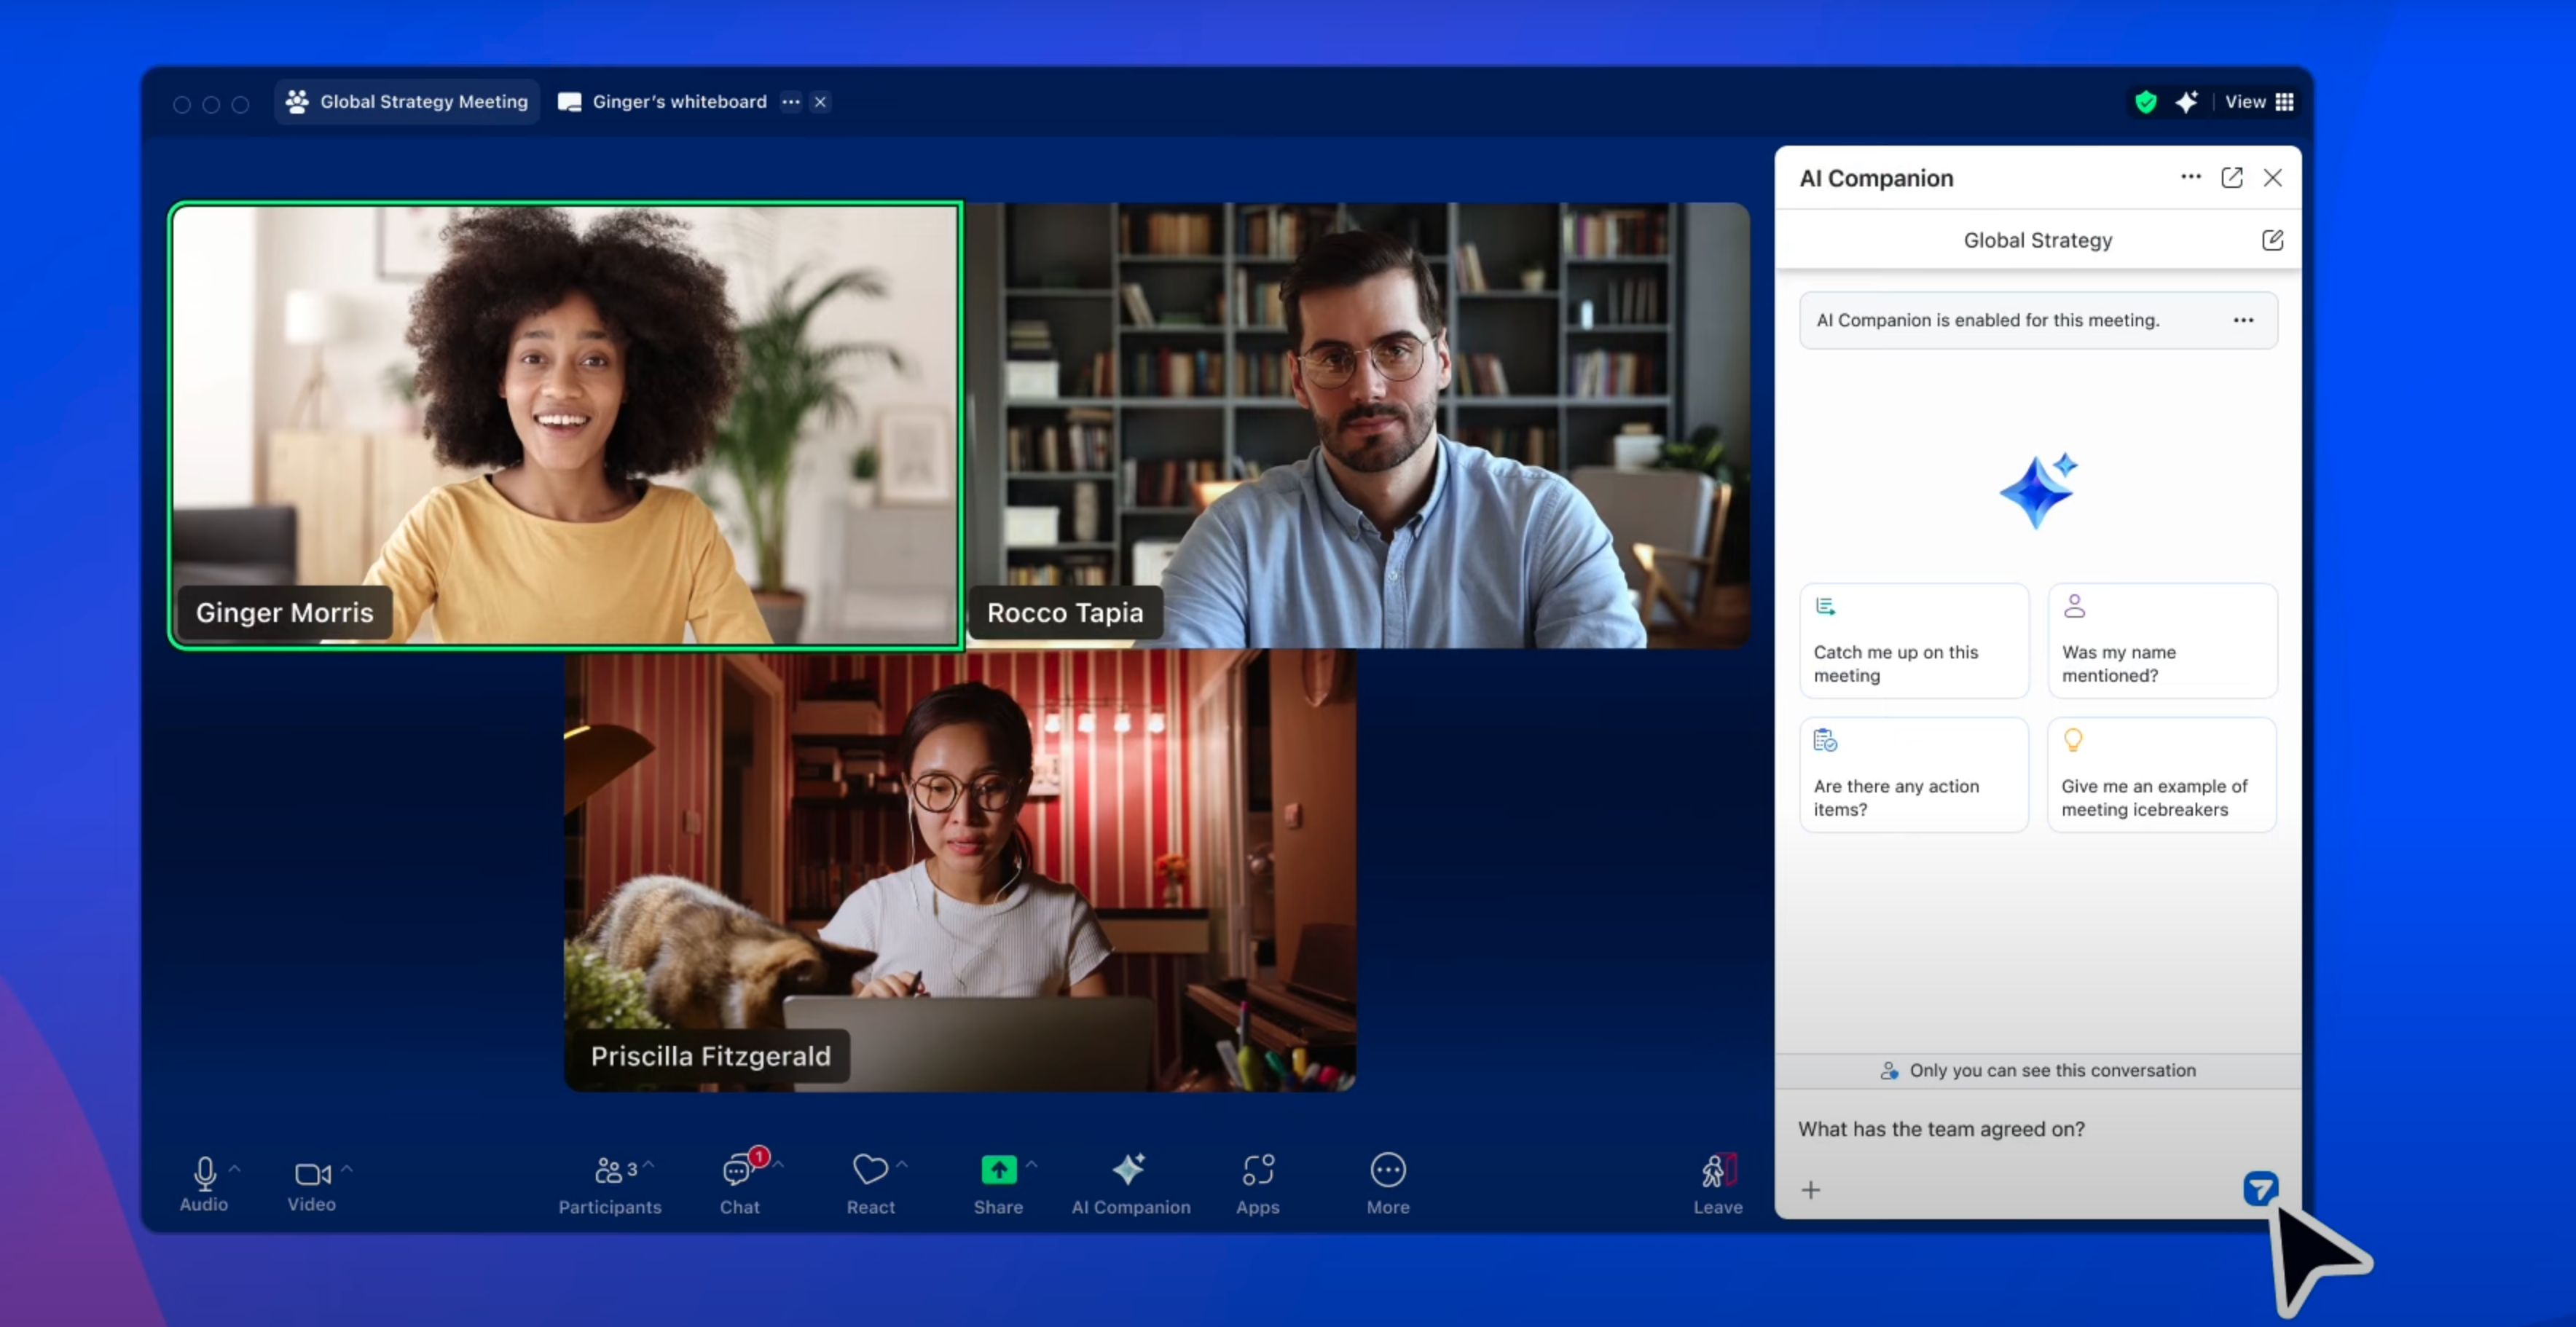Screen dimensions: 2576x1327
Task: Click the Priscilla Fitzgerald name label
Action: [710, 1056]
